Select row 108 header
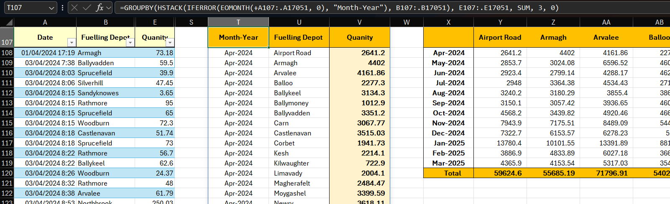 [x=7, y=53]
